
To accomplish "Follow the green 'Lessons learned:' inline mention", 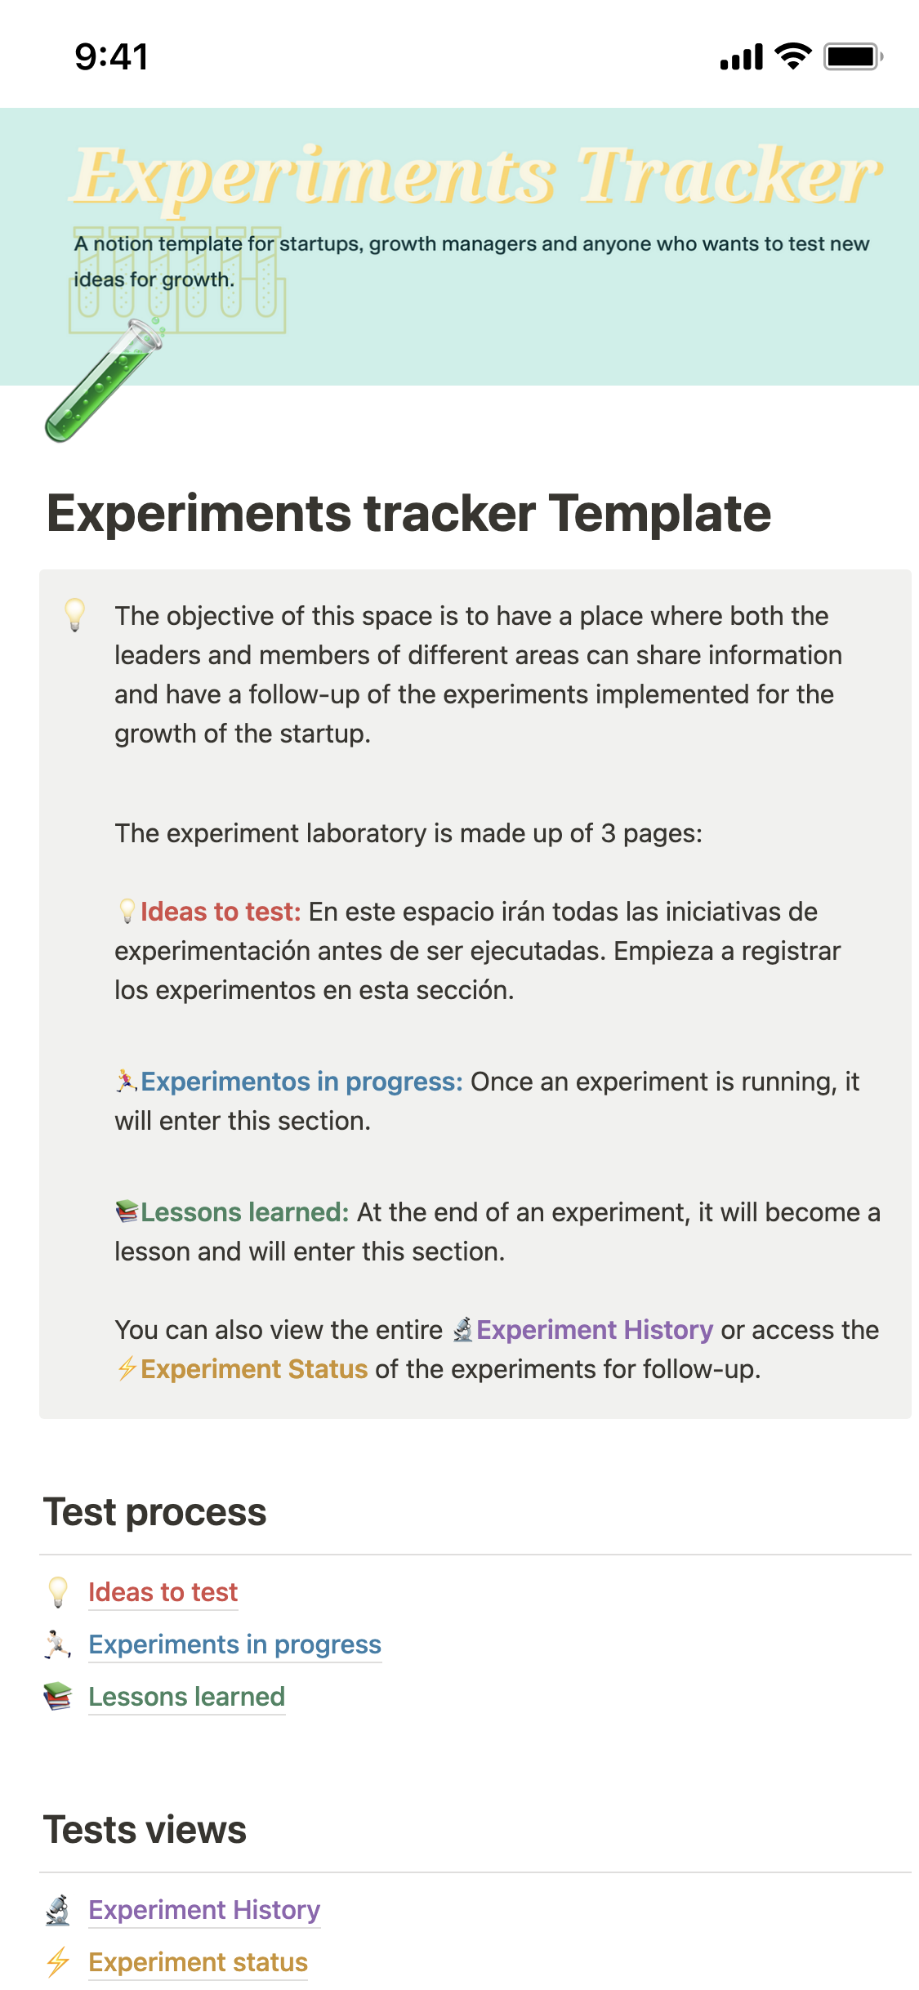I will (x=244, y=1212).
